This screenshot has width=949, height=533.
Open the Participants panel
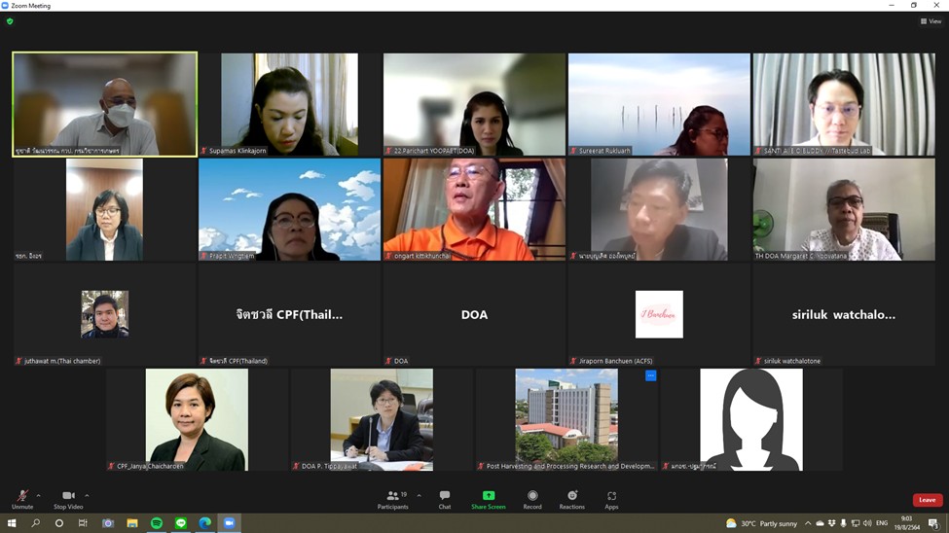(393, 500)
